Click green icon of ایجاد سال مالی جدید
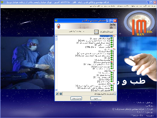Screen dimensions: 157x118 112,38
